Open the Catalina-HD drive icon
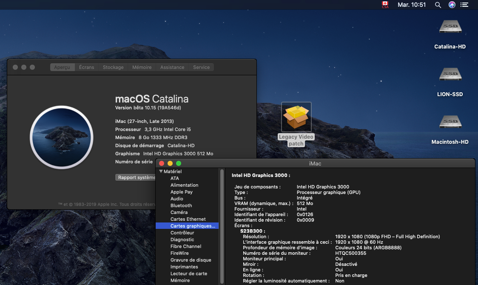 [450, 26]
